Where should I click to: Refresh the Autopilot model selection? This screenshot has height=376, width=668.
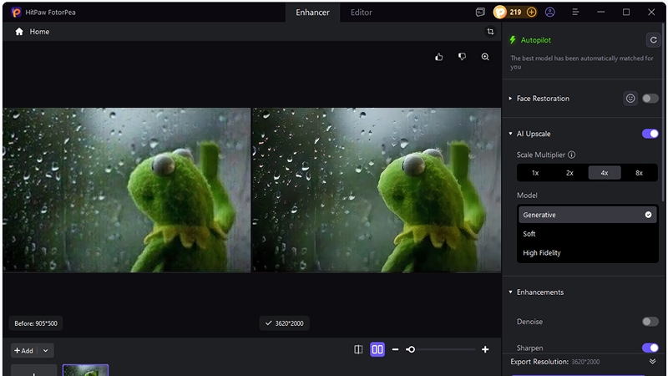tap(653, 40)
